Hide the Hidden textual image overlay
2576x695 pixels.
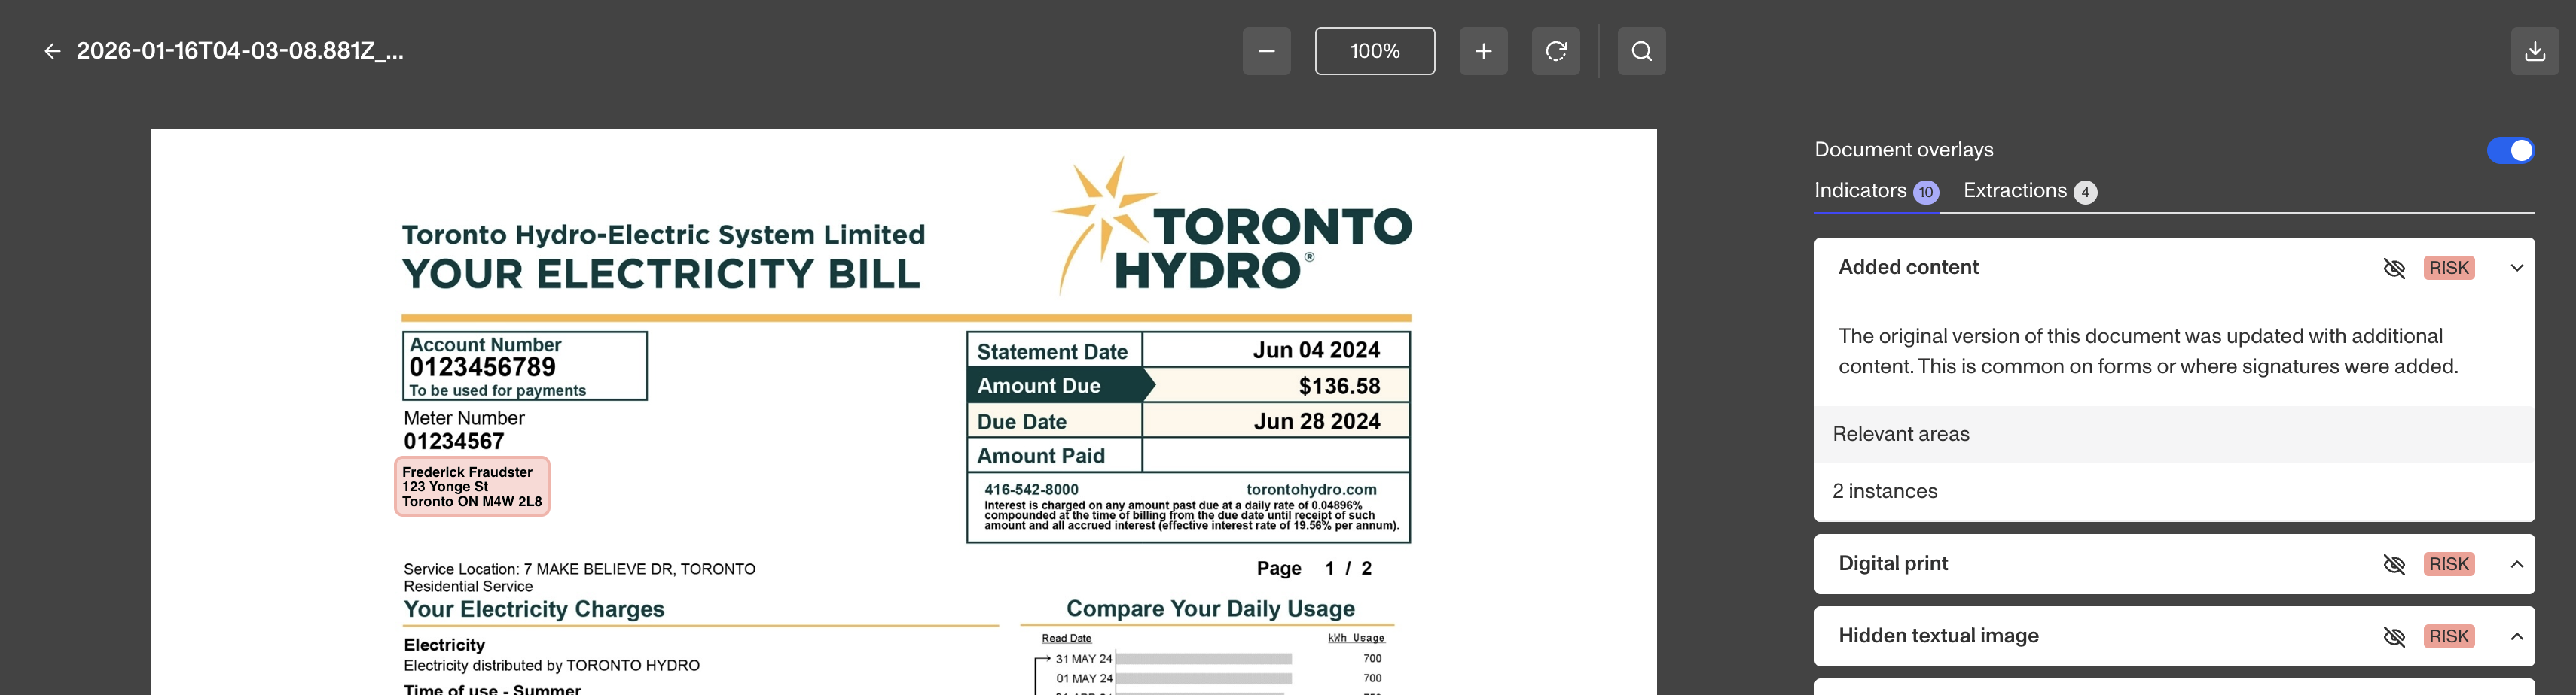(2394, 636)
